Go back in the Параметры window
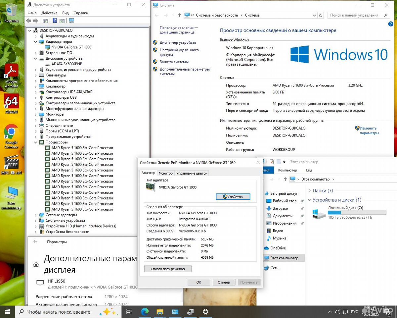This screenshot has height=318, width=397. 35,242
